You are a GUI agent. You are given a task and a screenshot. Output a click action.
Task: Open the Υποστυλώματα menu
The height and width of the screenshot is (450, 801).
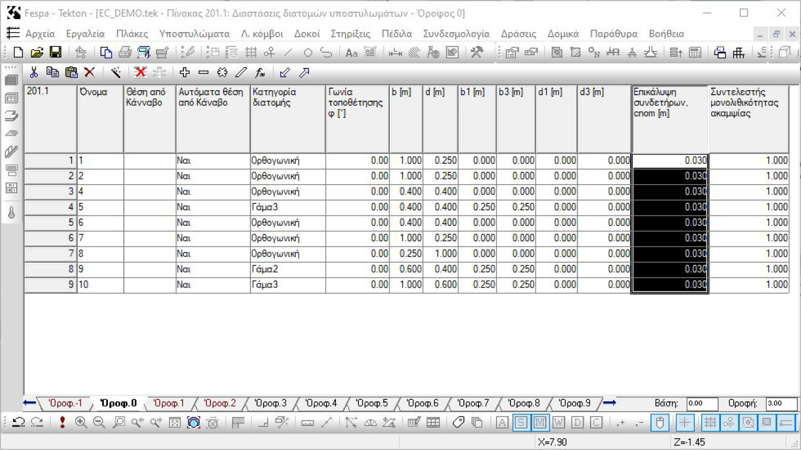(194, 34)
